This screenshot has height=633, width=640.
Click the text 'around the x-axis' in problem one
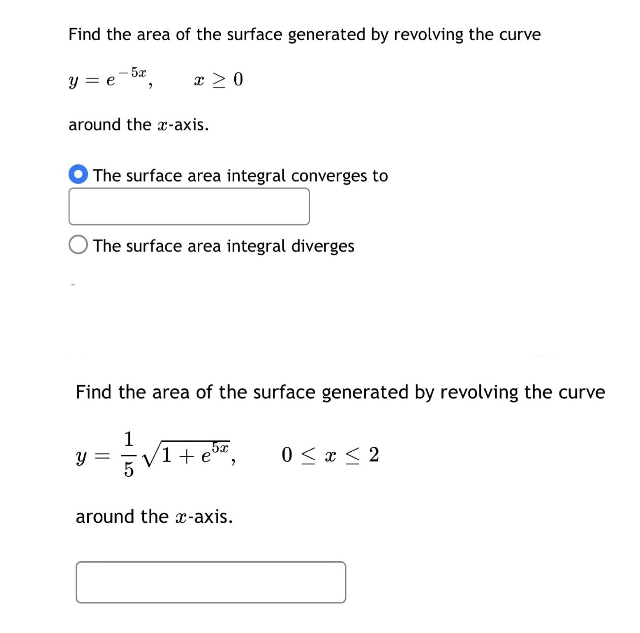tap(139, 125)
